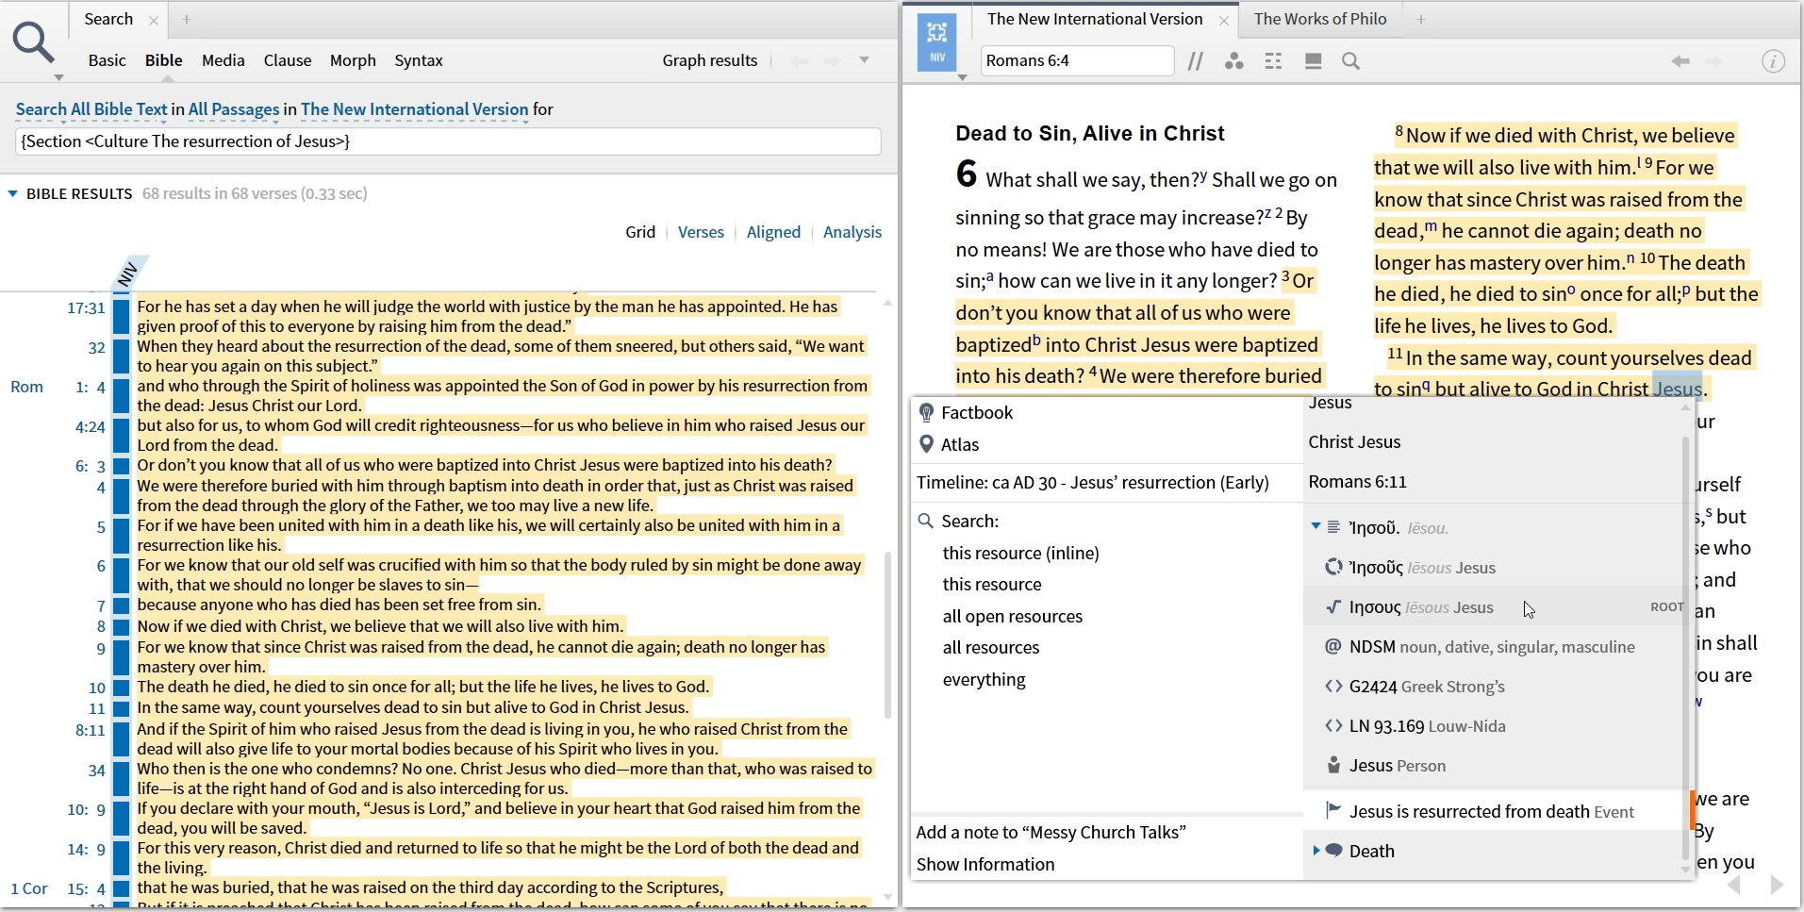Image resolution: width=1804 pixels, height=912 pixels.
Task: Click the Search magnifying glass panel icon
Action: coord(33,43)
